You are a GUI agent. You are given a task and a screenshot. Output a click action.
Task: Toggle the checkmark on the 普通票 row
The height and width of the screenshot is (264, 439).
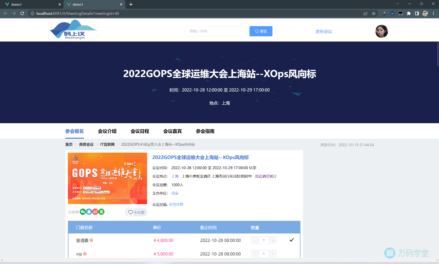(292, 240)
